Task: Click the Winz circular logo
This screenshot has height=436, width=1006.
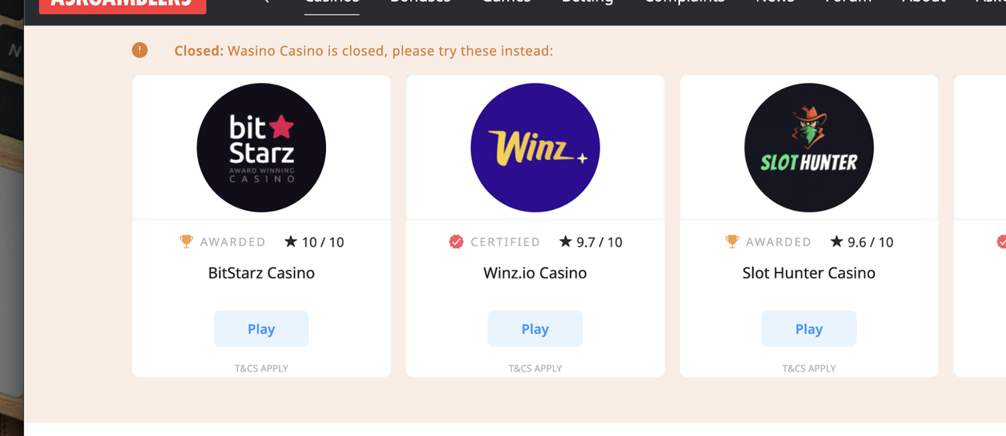Action: (x=535, y=148)
